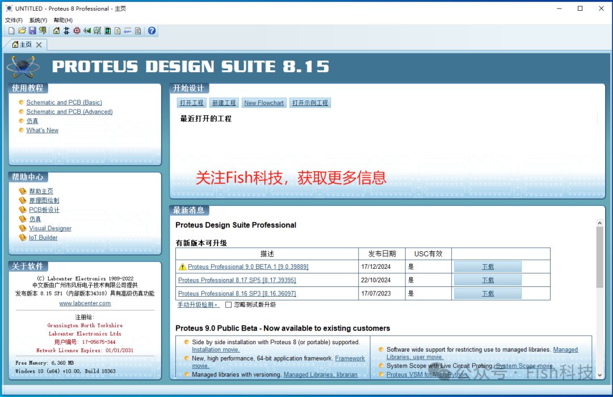The height and width of the screenshot is (397, 613).
Task: Create a new project from the toolbar
Action: pyautogui.click(x=11, y=31)
